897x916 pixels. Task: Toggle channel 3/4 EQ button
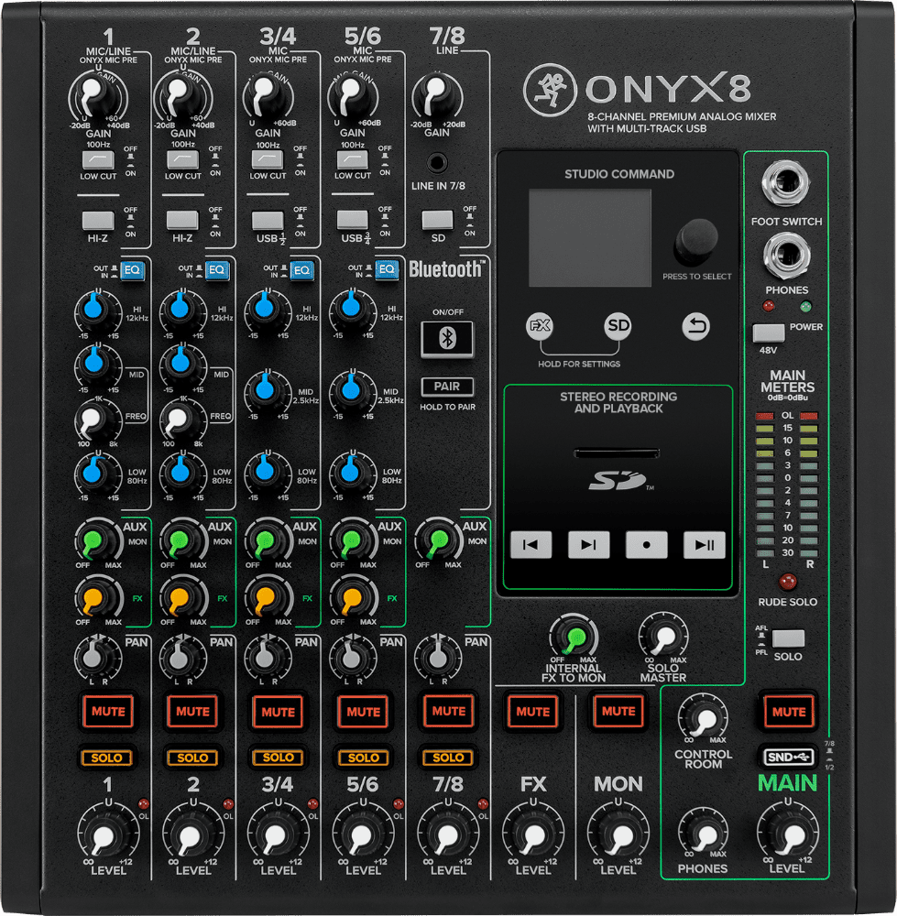(x=301, y=270)
